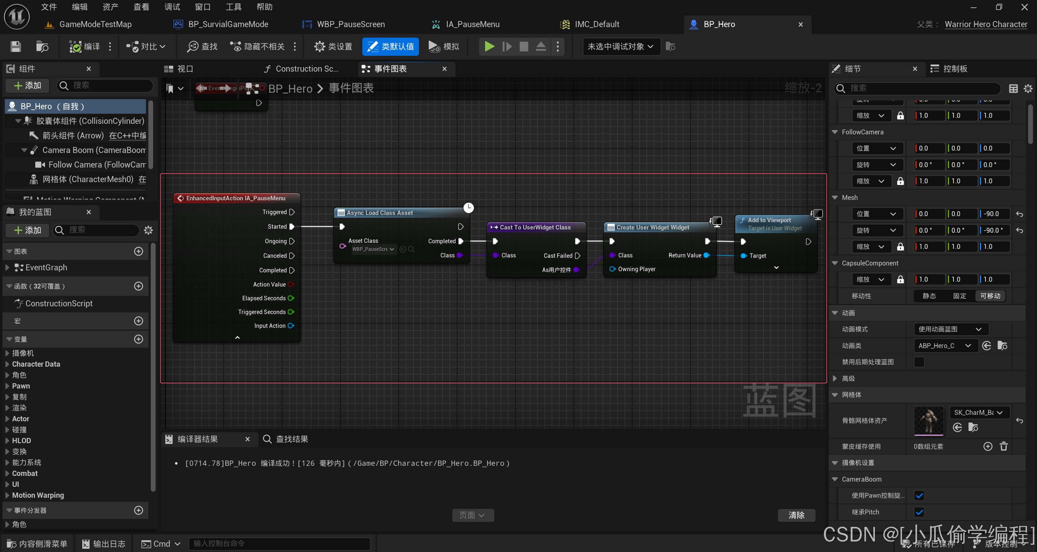Uncheck Use Pawn Control Rotation checkbox

pyautogui.click(x=919, y=495)
